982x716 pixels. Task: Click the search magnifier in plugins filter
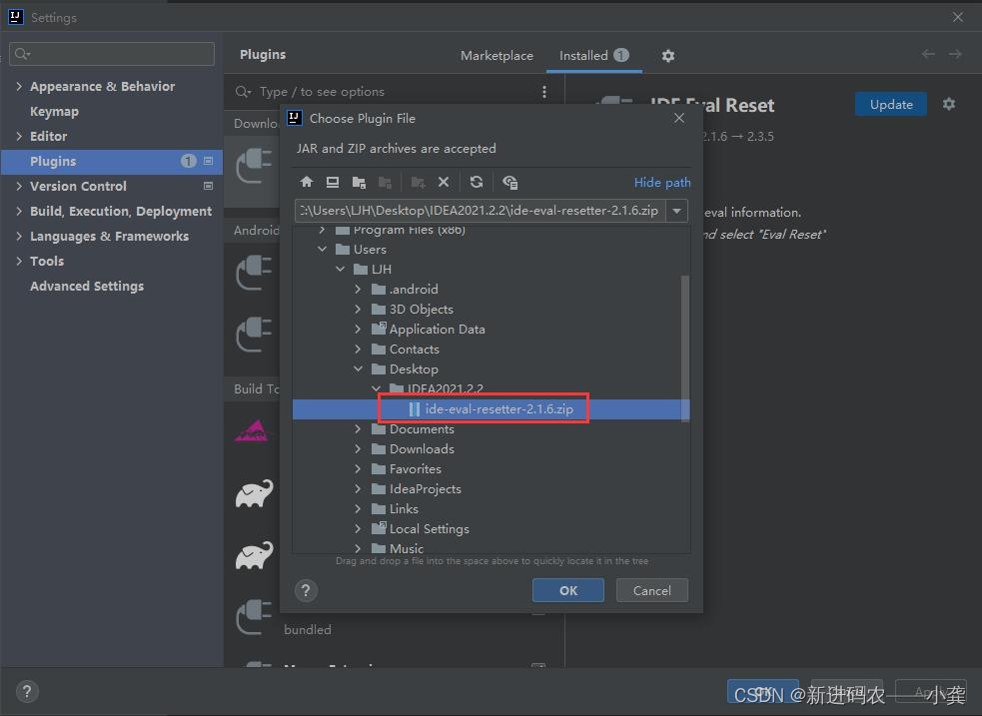[243, 92]
